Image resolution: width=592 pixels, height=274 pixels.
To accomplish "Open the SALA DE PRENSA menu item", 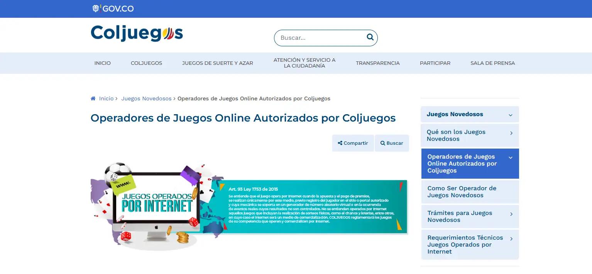I will (492, 63).
